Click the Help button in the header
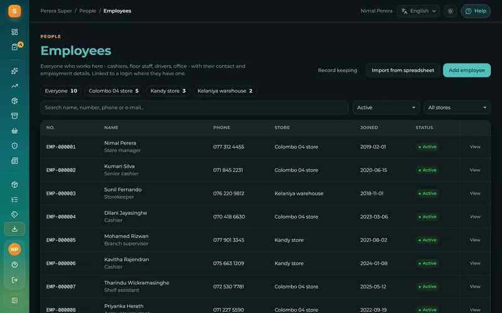Screen dimensions: 502x313 tap(476, 11)
